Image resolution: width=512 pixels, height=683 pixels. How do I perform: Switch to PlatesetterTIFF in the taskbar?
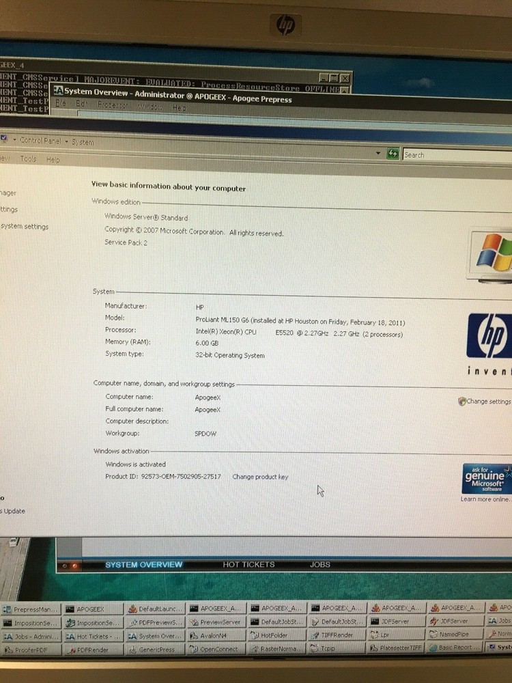[x=399, y=648]
